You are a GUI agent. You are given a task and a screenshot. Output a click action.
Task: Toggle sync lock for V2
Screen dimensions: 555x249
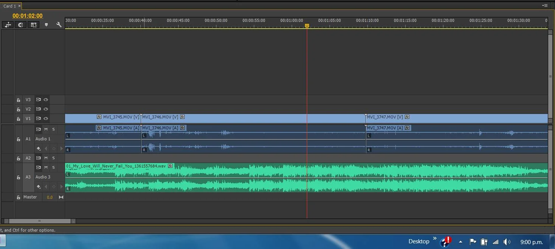(38, 109)
